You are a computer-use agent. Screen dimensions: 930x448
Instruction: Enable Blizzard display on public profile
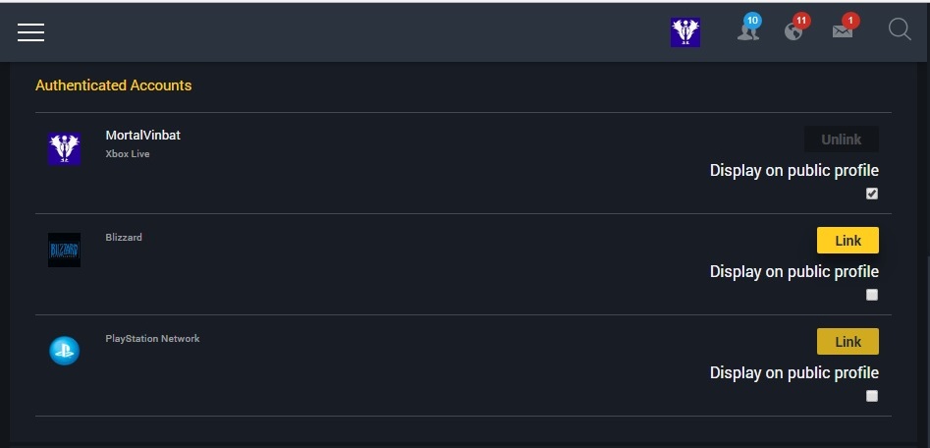pyautogui.click(x=871, y=295)
